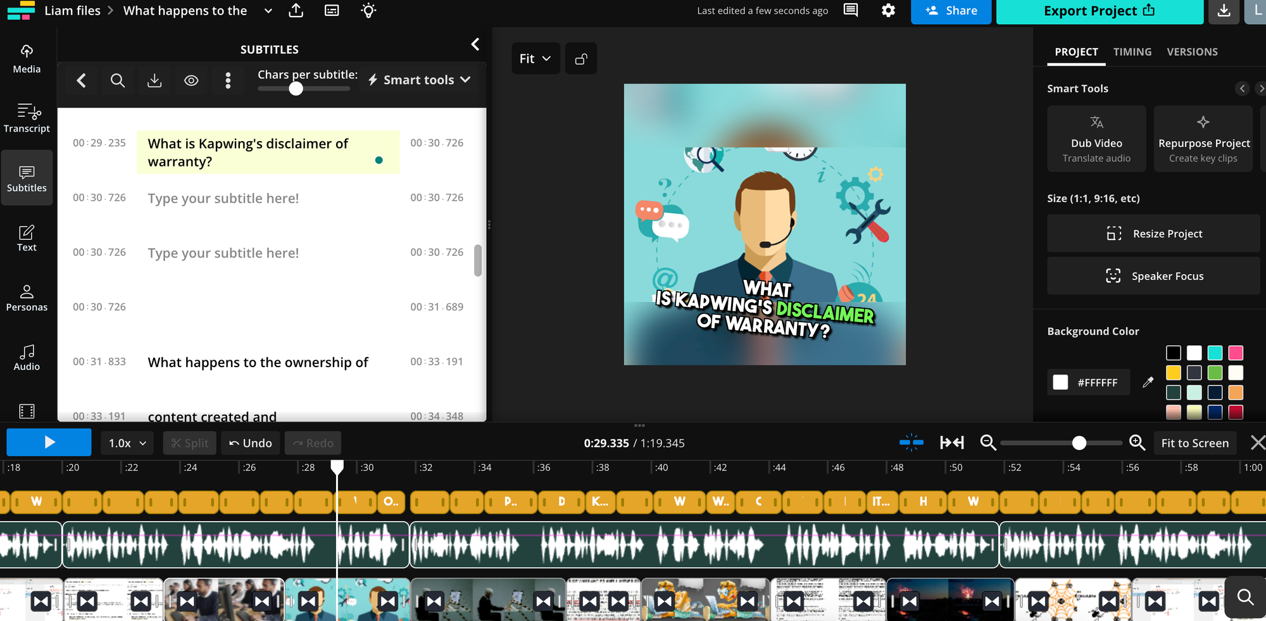Toggle subtitle visibility with the eye icon
1266x621 pixels.
point(191,80)
